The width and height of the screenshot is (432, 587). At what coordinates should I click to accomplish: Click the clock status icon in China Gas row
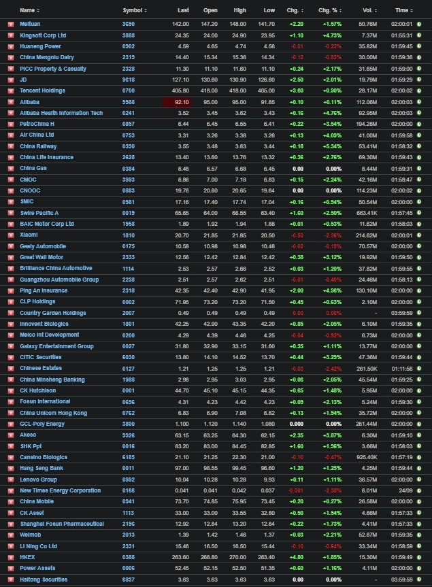(x=419, y=169)
